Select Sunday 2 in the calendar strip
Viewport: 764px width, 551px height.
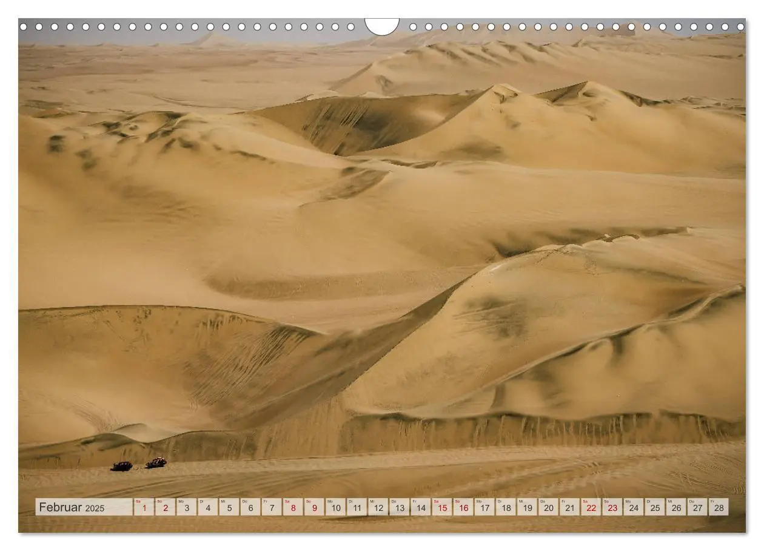165,507
